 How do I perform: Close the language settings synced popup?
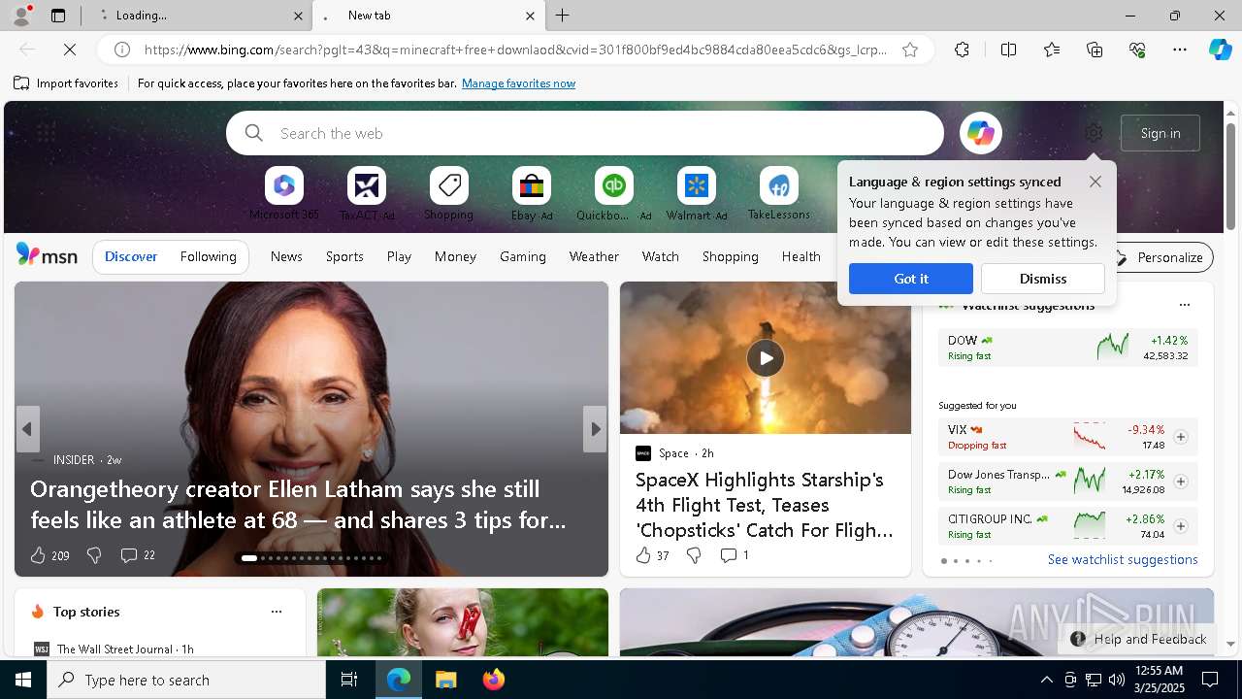[x=1095, y=182]
